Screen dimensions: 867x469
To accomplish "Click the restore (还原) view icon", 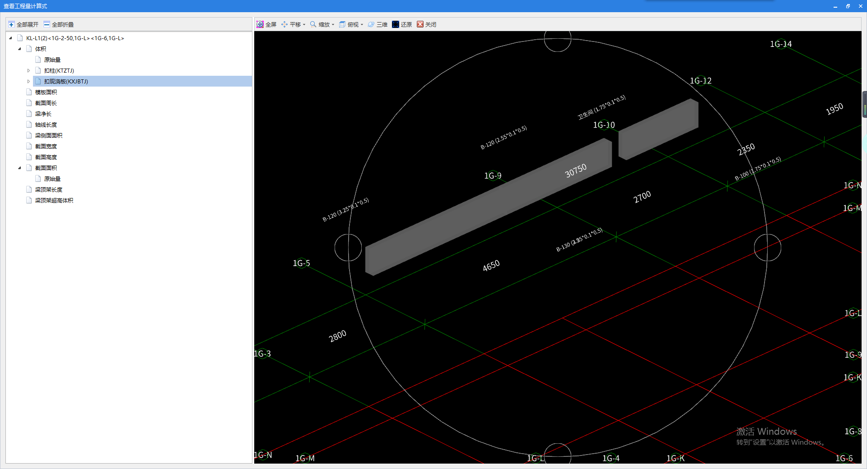I will pos(396,24).
